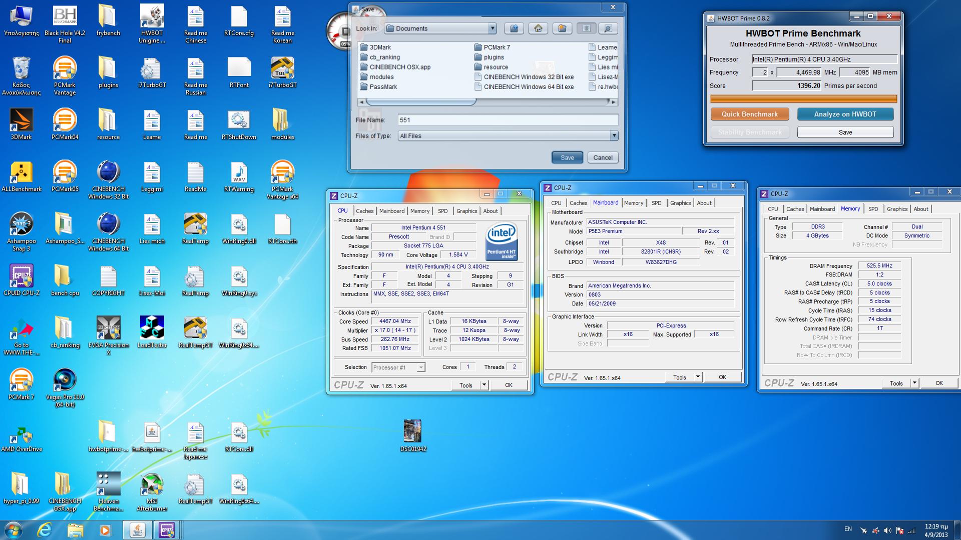Viewport: 961px width, 540px height.
Task: Expand the Files of Type dropdown
Action: 614,135
